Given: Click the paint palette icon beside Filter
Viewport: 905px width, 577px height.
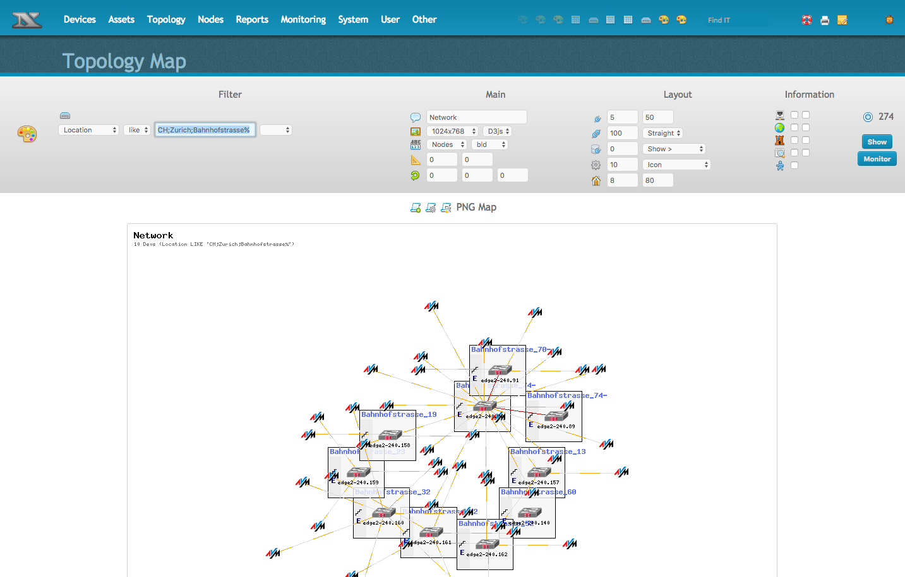Looking at the screenshot, I should click(27, 134).
